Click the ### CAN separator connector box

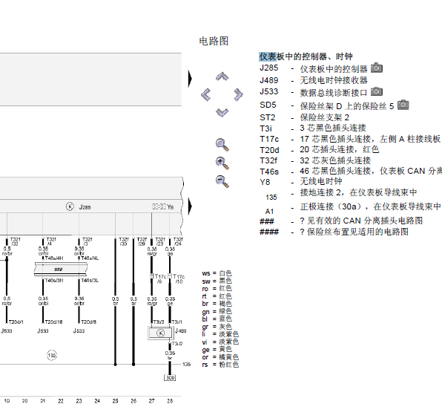coord(60,270)
